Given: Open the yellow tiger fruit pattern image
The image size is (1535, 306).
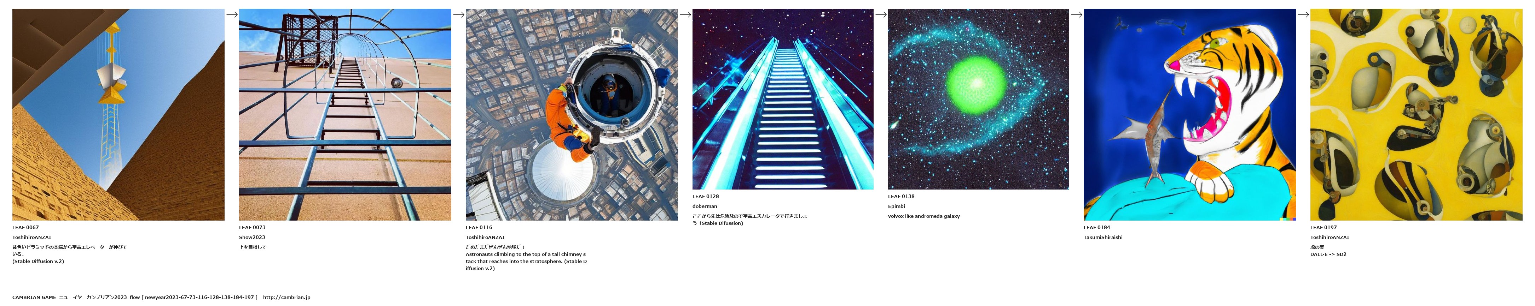Looking at the screenshot, I should pyautogui.click(x=1416, y=115).
